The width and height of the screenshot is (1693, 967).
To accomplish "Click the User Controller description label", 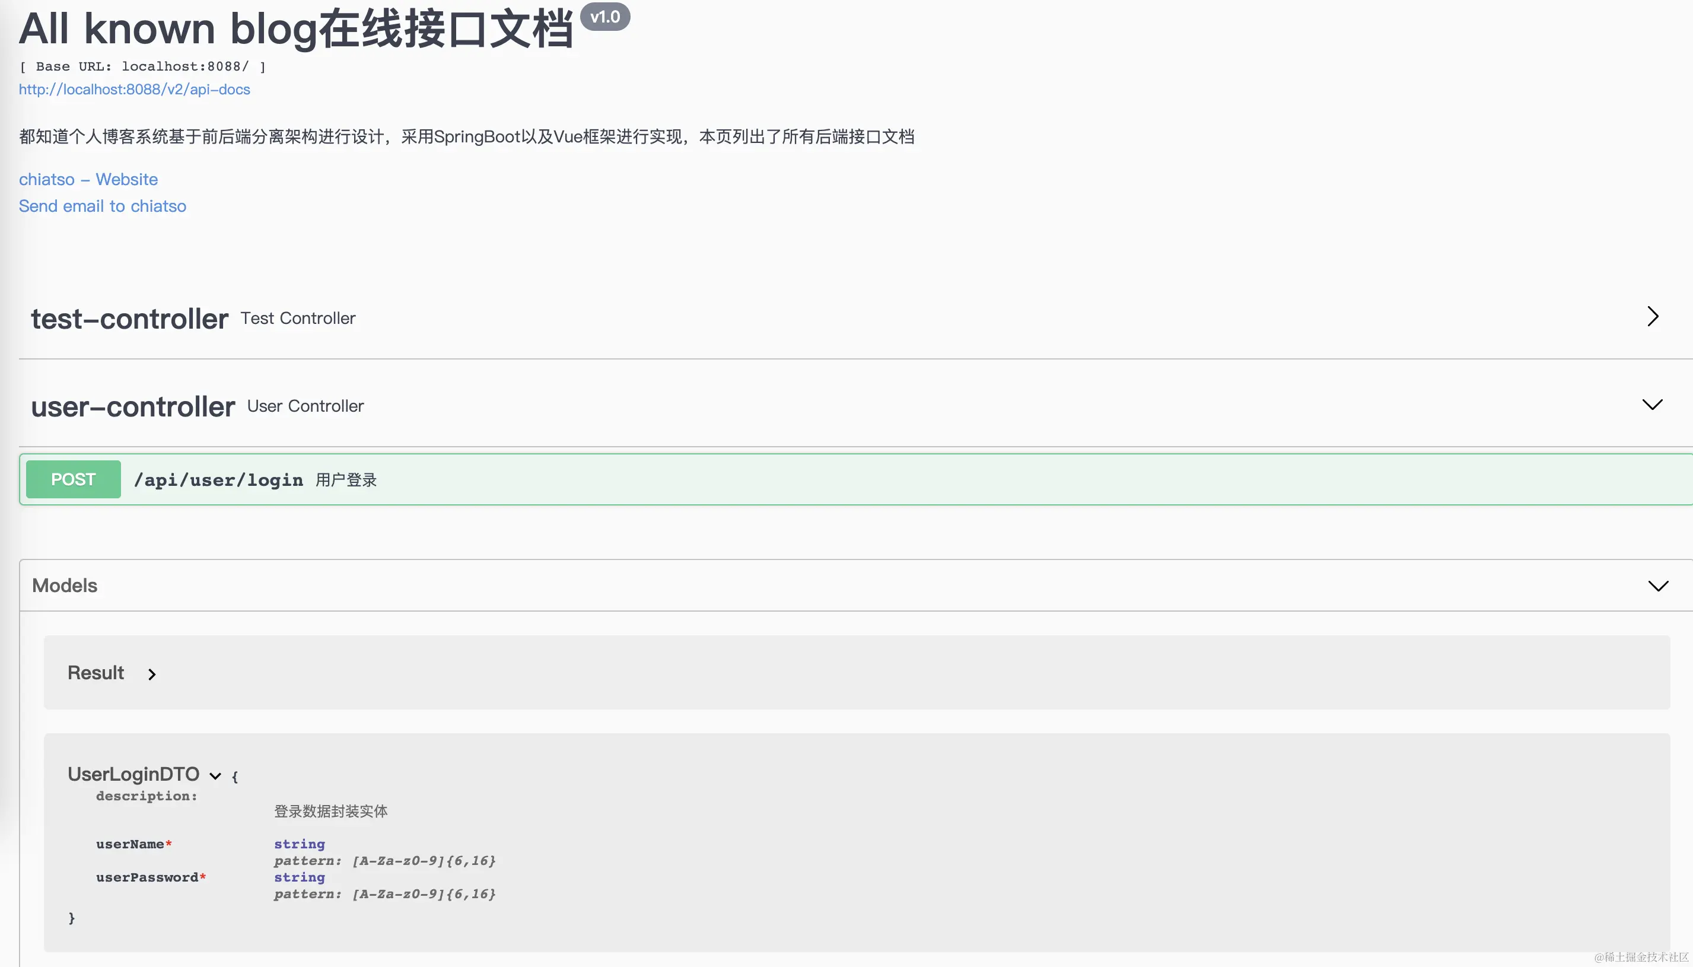I will tap(305, 406).
